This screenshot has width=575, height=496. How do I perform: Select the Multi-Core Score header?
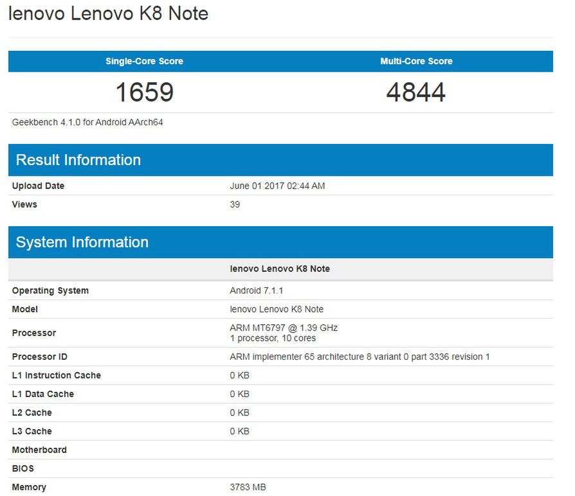click(x=416, y=62)
